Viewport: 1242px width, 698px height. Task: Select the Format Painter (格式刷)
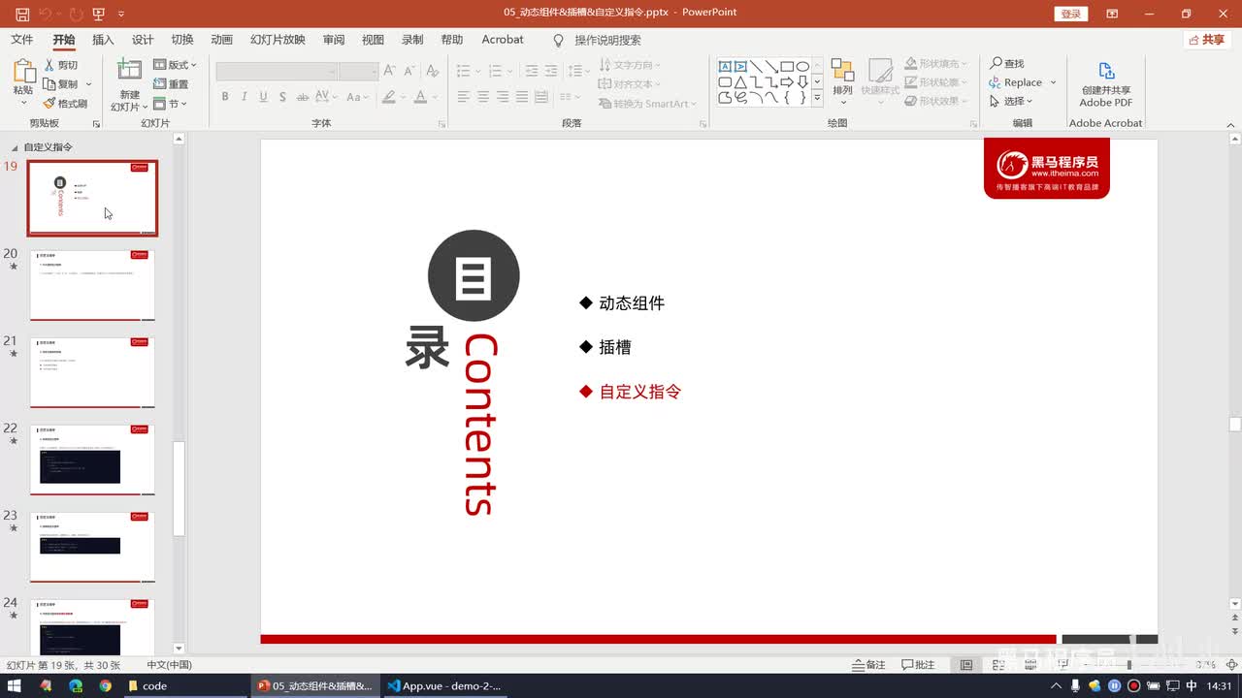(65, 104)
